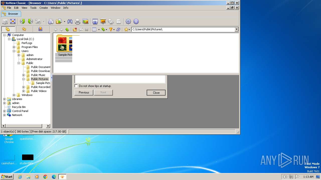The height and width of the screenshot is (180, 321).
Task: Switch to fullscreen mode icon
Action: point(13,21)
